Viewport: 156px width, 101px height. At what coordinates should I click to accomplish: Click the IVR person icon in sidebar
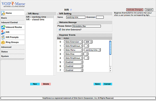[x=3, y=32]
